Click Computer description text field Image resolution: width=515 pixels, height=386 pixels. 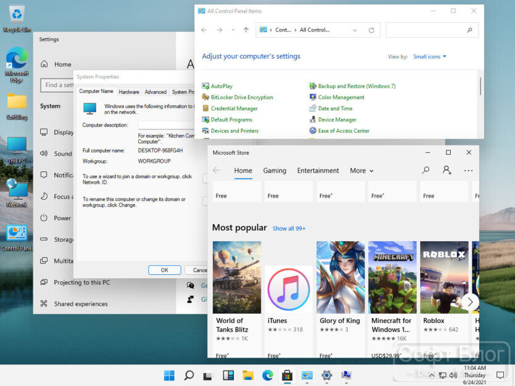[166, 125]
